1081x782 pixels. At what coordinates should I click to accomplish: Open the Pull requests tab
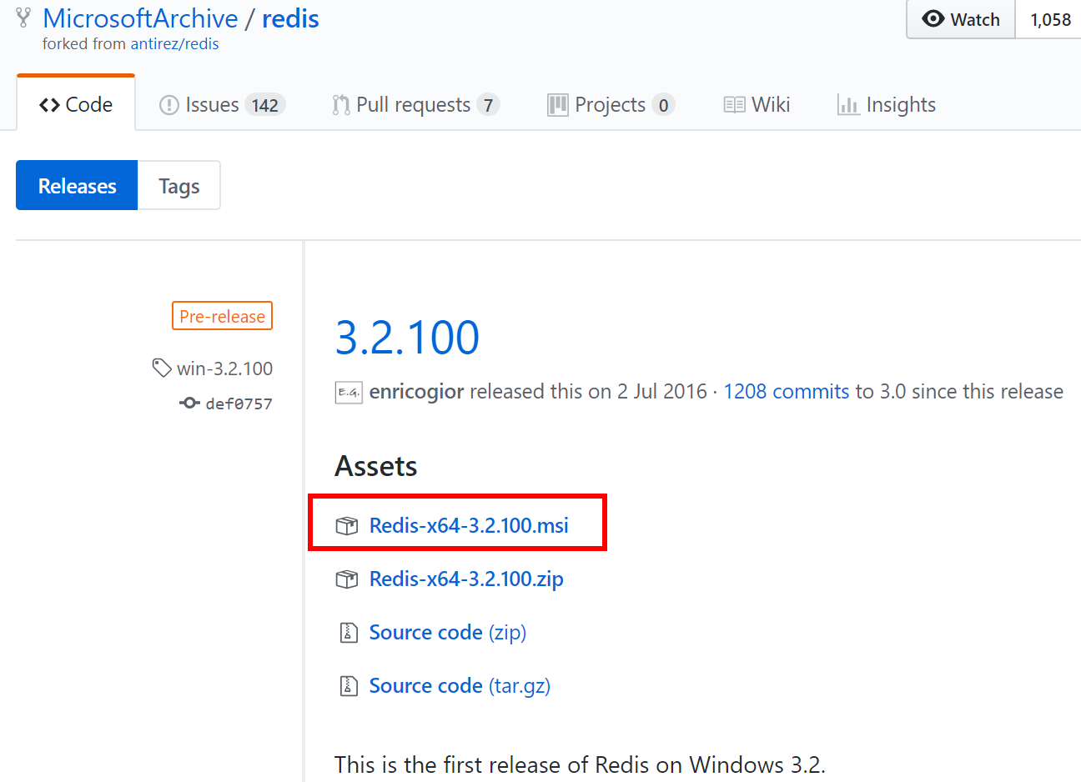click(x=415, y=104)
